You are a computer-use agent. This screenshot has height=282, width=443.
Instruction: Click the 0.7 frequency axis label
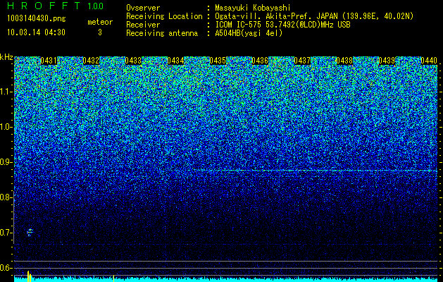(6, 233)
